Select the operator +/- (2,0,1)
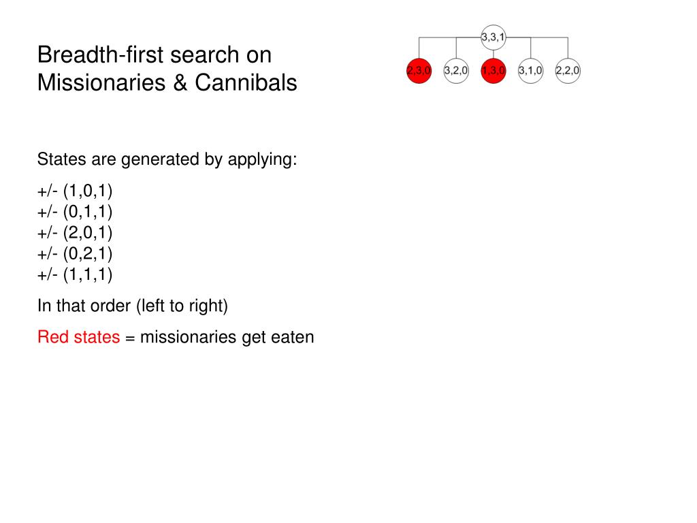 coord(75,233)
